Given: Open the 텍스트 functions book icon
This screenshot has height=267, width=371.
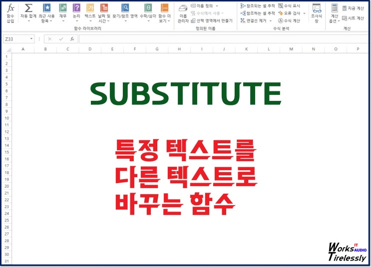Looking at the screenshot, I should (90, 8).
